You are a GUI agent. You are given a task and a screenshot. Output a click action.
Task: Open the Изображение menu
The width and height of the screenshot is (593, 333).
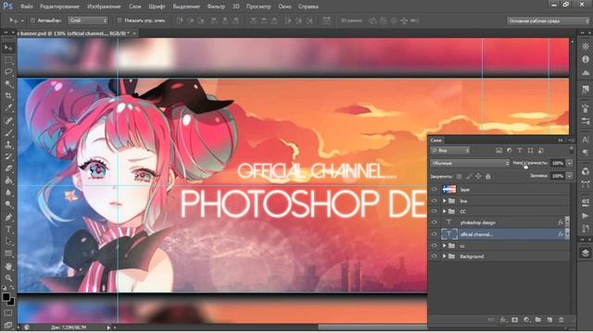[104, 6]
